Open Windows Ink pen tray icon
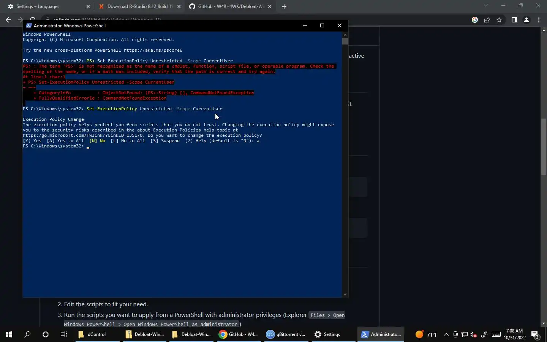The width and height of the screenshot is (547, 342). click(x=484, y=334)
